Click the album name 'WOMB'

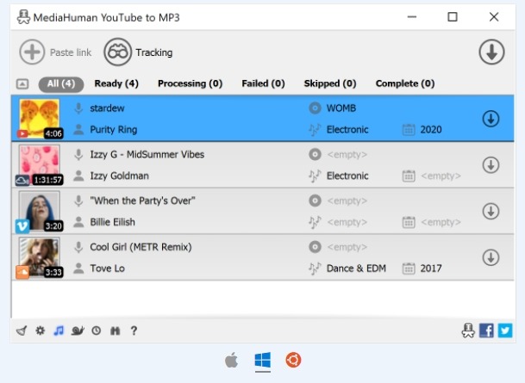pos(341,108)
